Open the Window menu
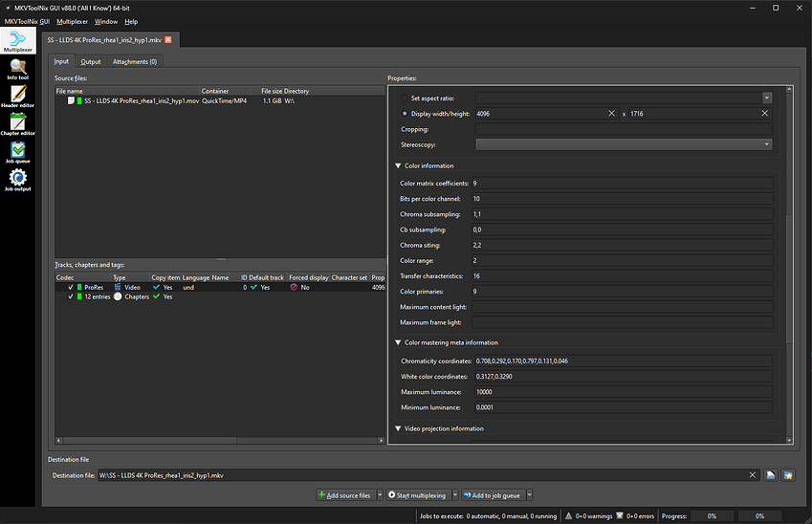Image resolution: width=812 pixels, height=524 pixels. click(x=106, y=21)
